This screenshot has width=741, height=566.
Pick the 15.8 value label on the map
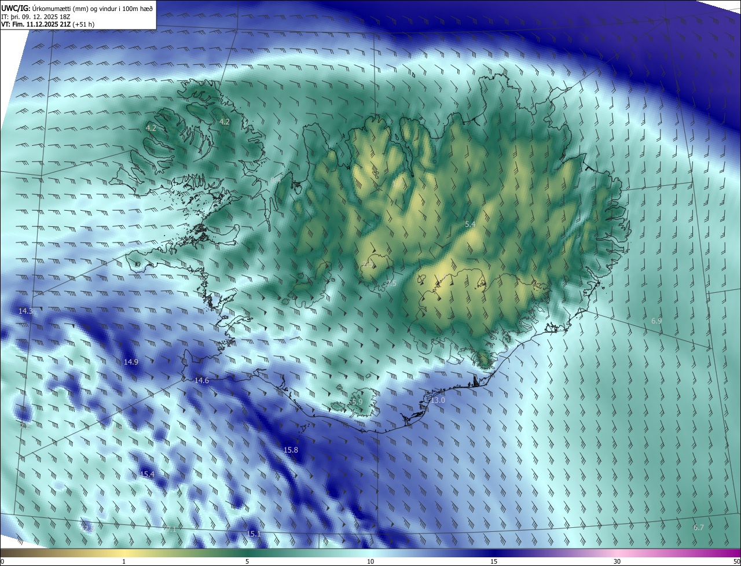pyautogui.click(x=291, y=450)
